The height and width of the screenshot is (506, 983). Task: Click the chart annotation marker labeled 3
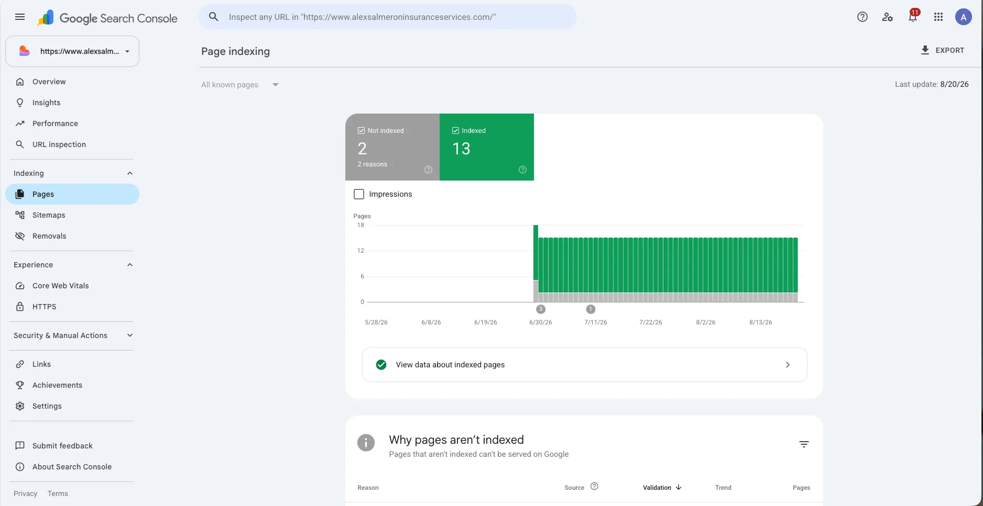pyautogui.click(x=541, y=309)
